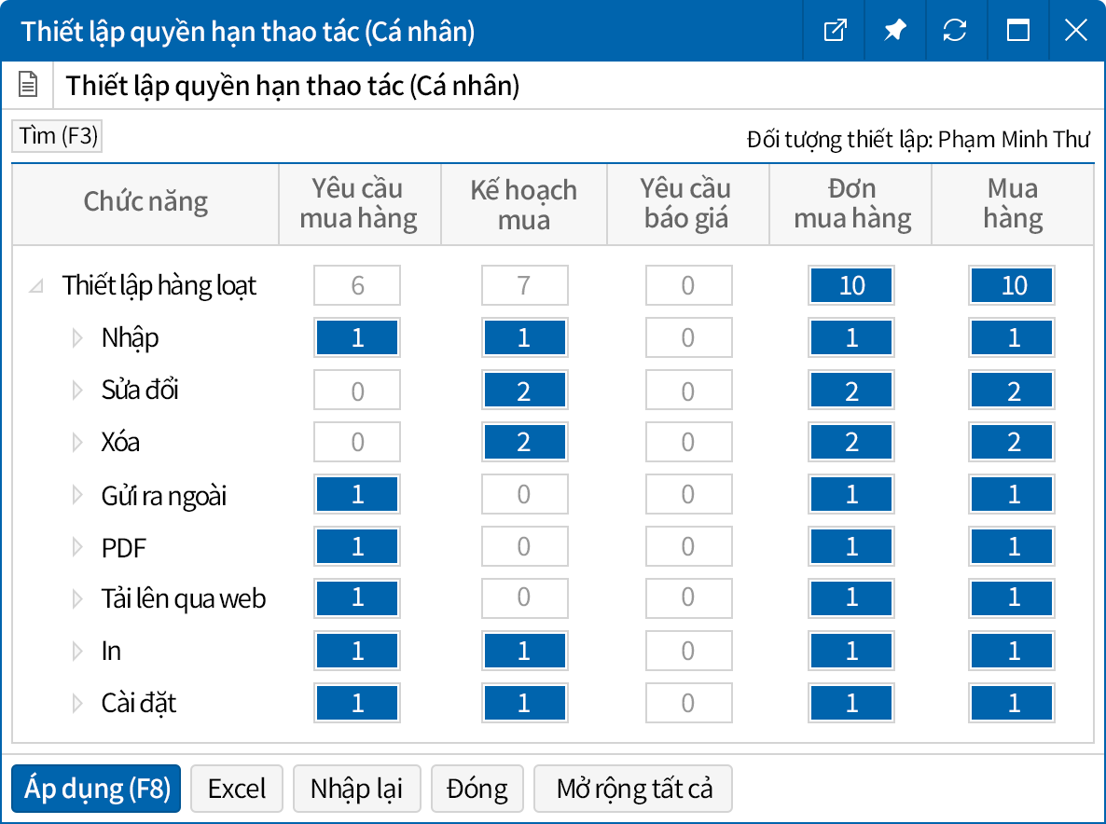Maximize the permission settings window
This screenshot has width=1106, height=824.
click(x=1018, y=31)
